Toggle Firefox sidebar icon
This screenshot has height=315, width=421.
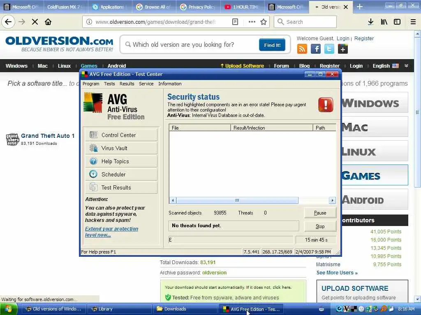[x=397, y=22]
